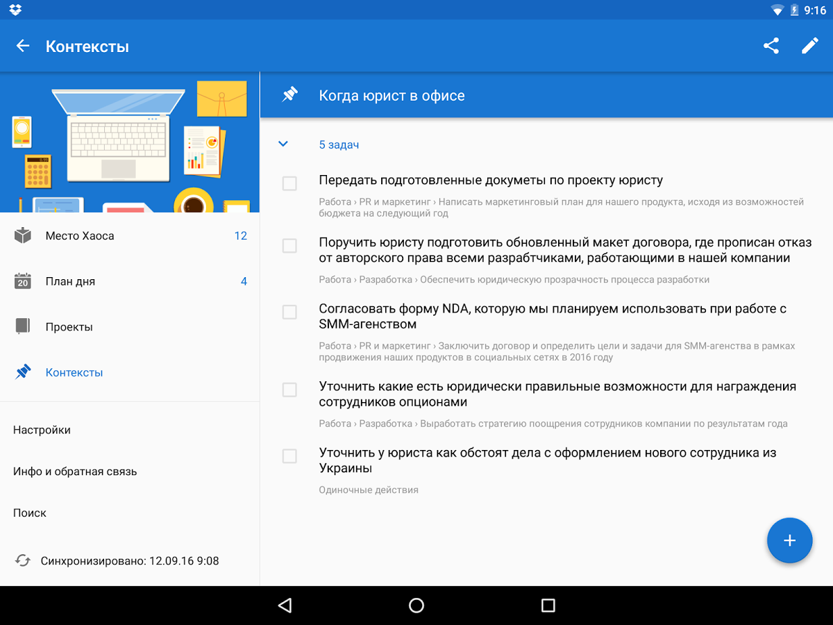Open the Проекты menu item

pos(130,326)
